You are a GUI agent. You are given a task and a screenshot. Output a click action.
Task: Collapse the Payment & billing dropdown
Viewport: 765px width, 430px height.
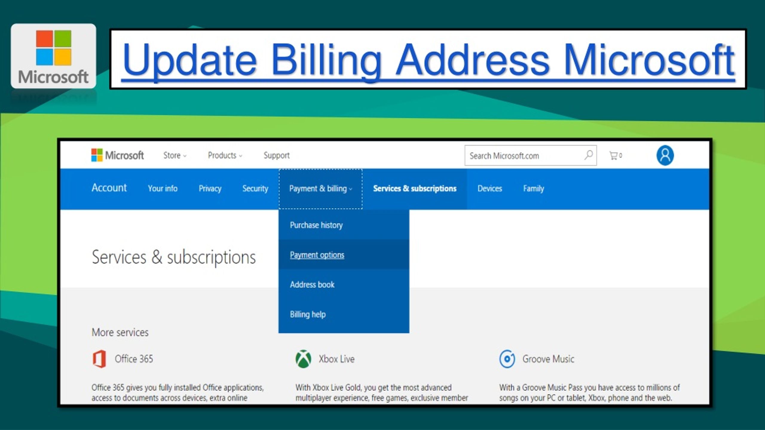click(321, 189)
